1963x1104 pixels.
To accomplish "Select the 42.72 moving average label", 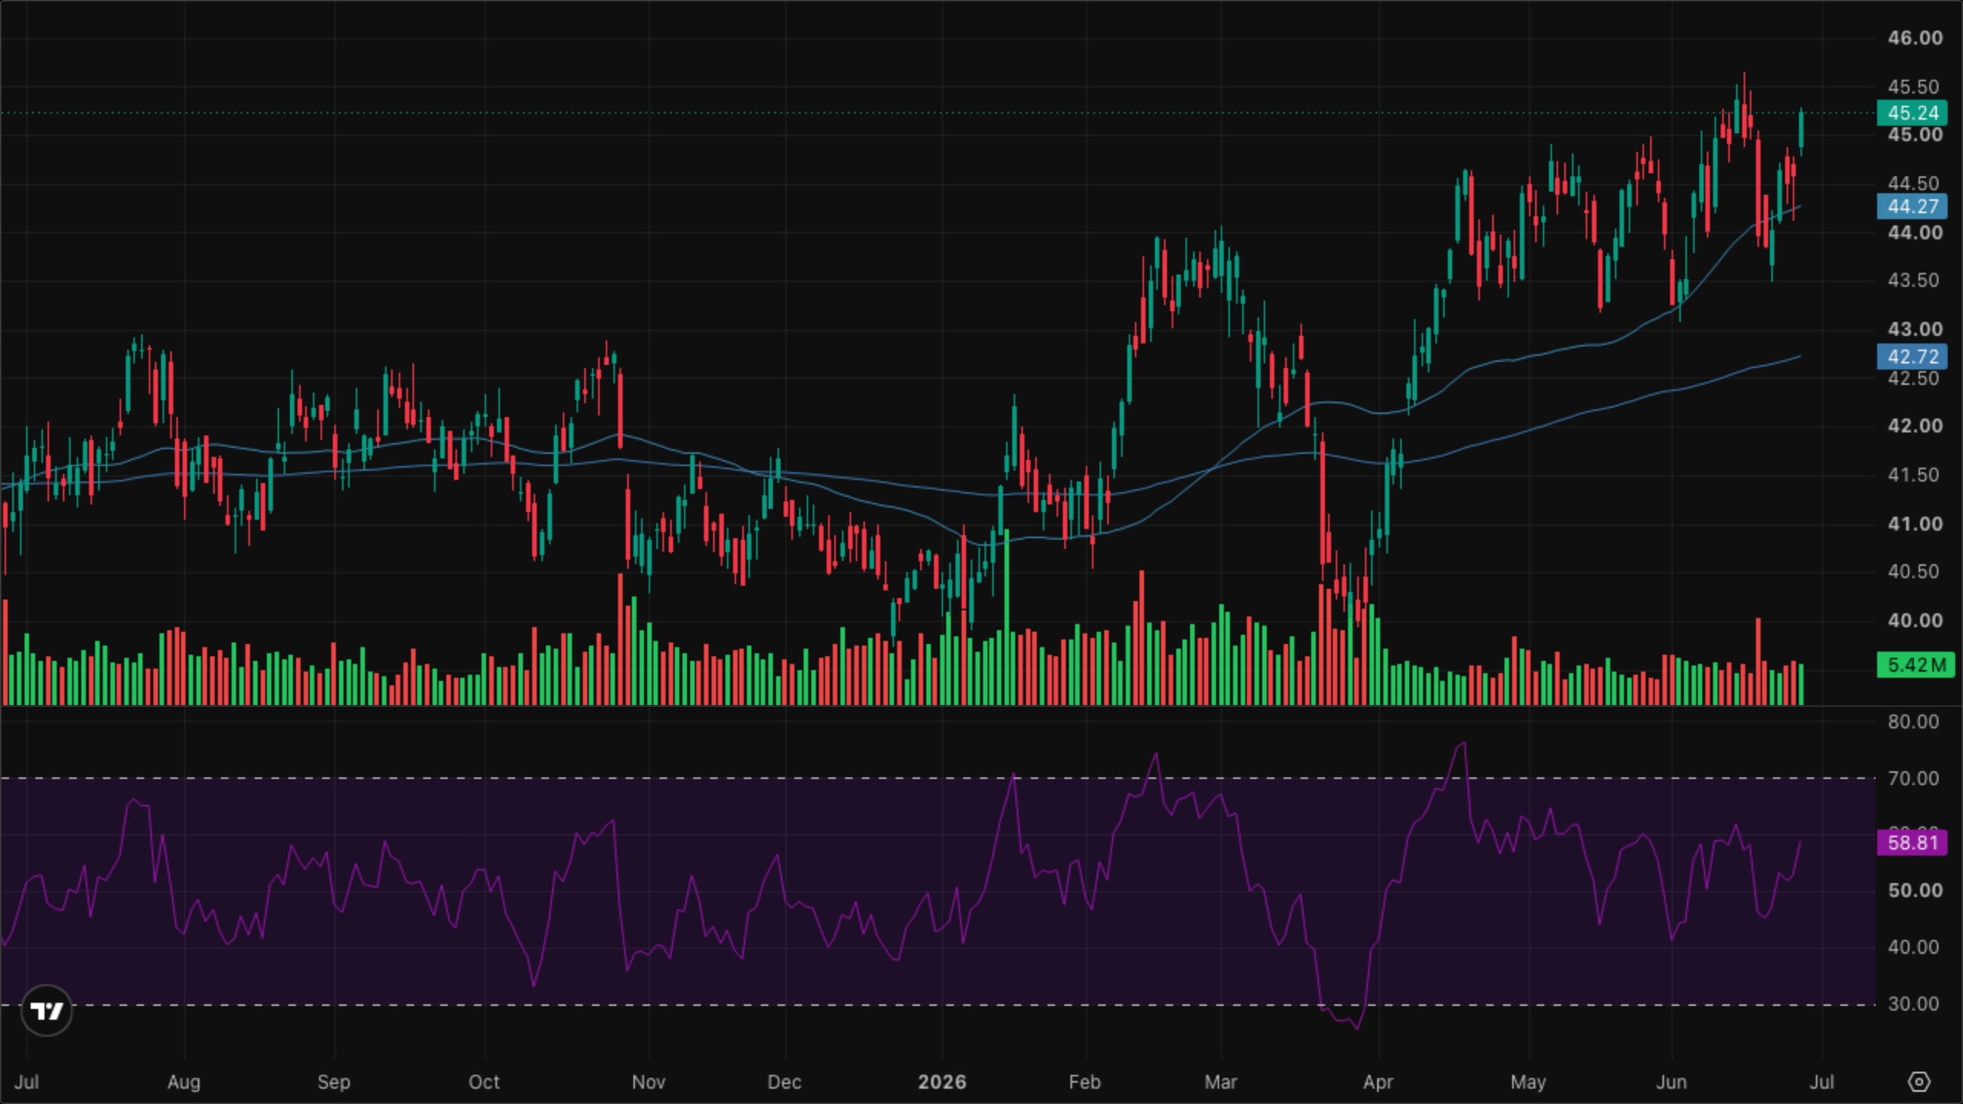I will tap(1912, 356).
